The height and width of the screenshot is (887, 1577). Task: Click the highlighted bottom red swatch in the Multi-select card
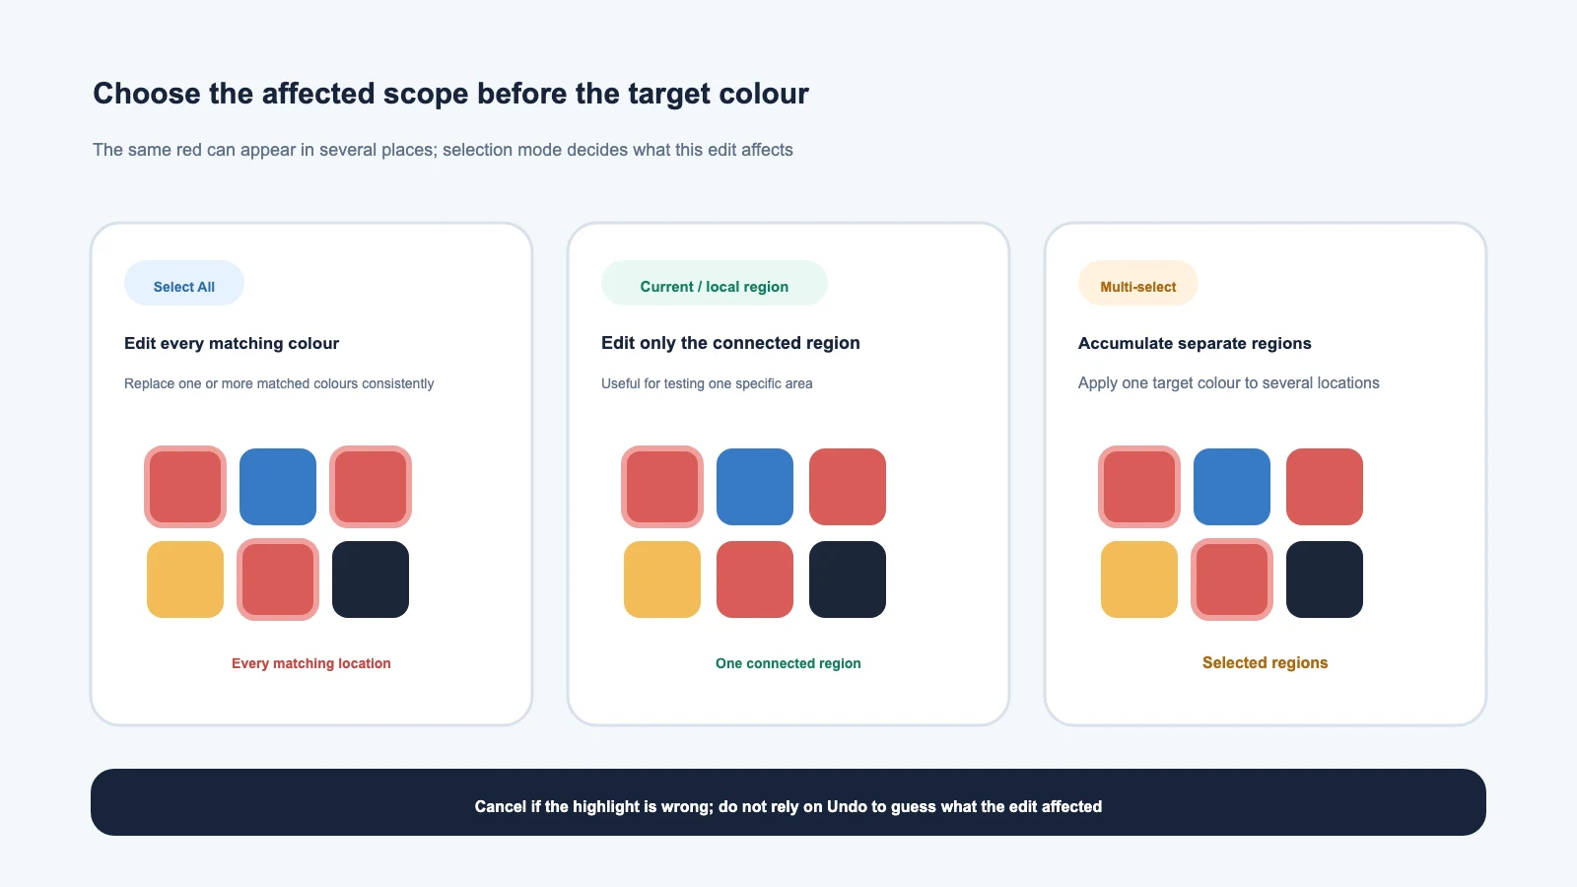(1232, 580)
